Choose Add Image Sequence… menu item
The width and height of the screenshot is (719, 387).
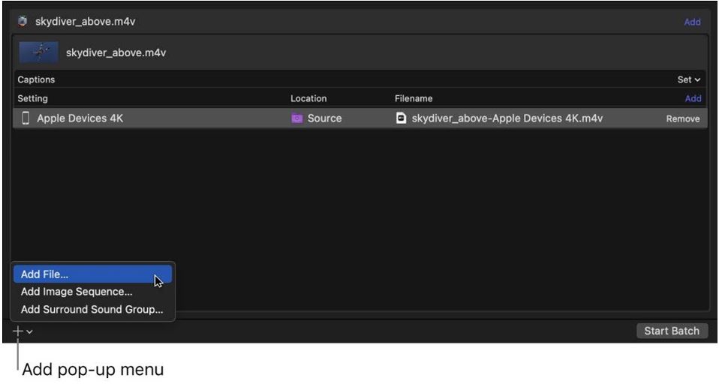[x=77, y=292]
